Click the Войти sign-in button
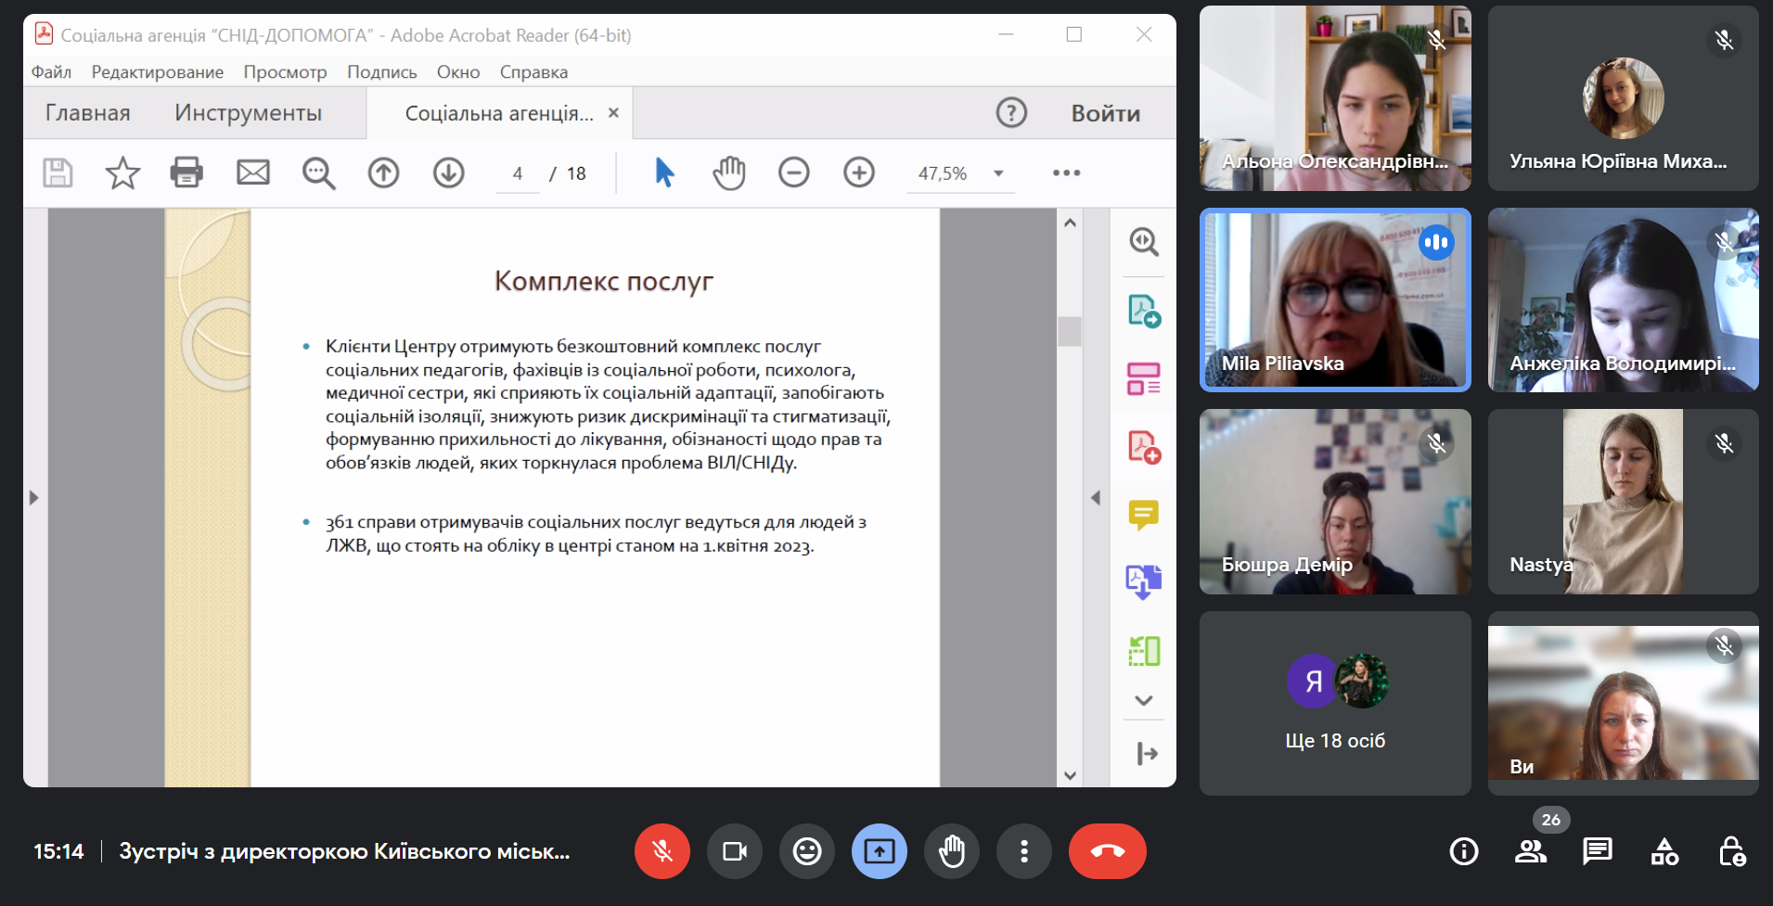 click(1105, 113)
